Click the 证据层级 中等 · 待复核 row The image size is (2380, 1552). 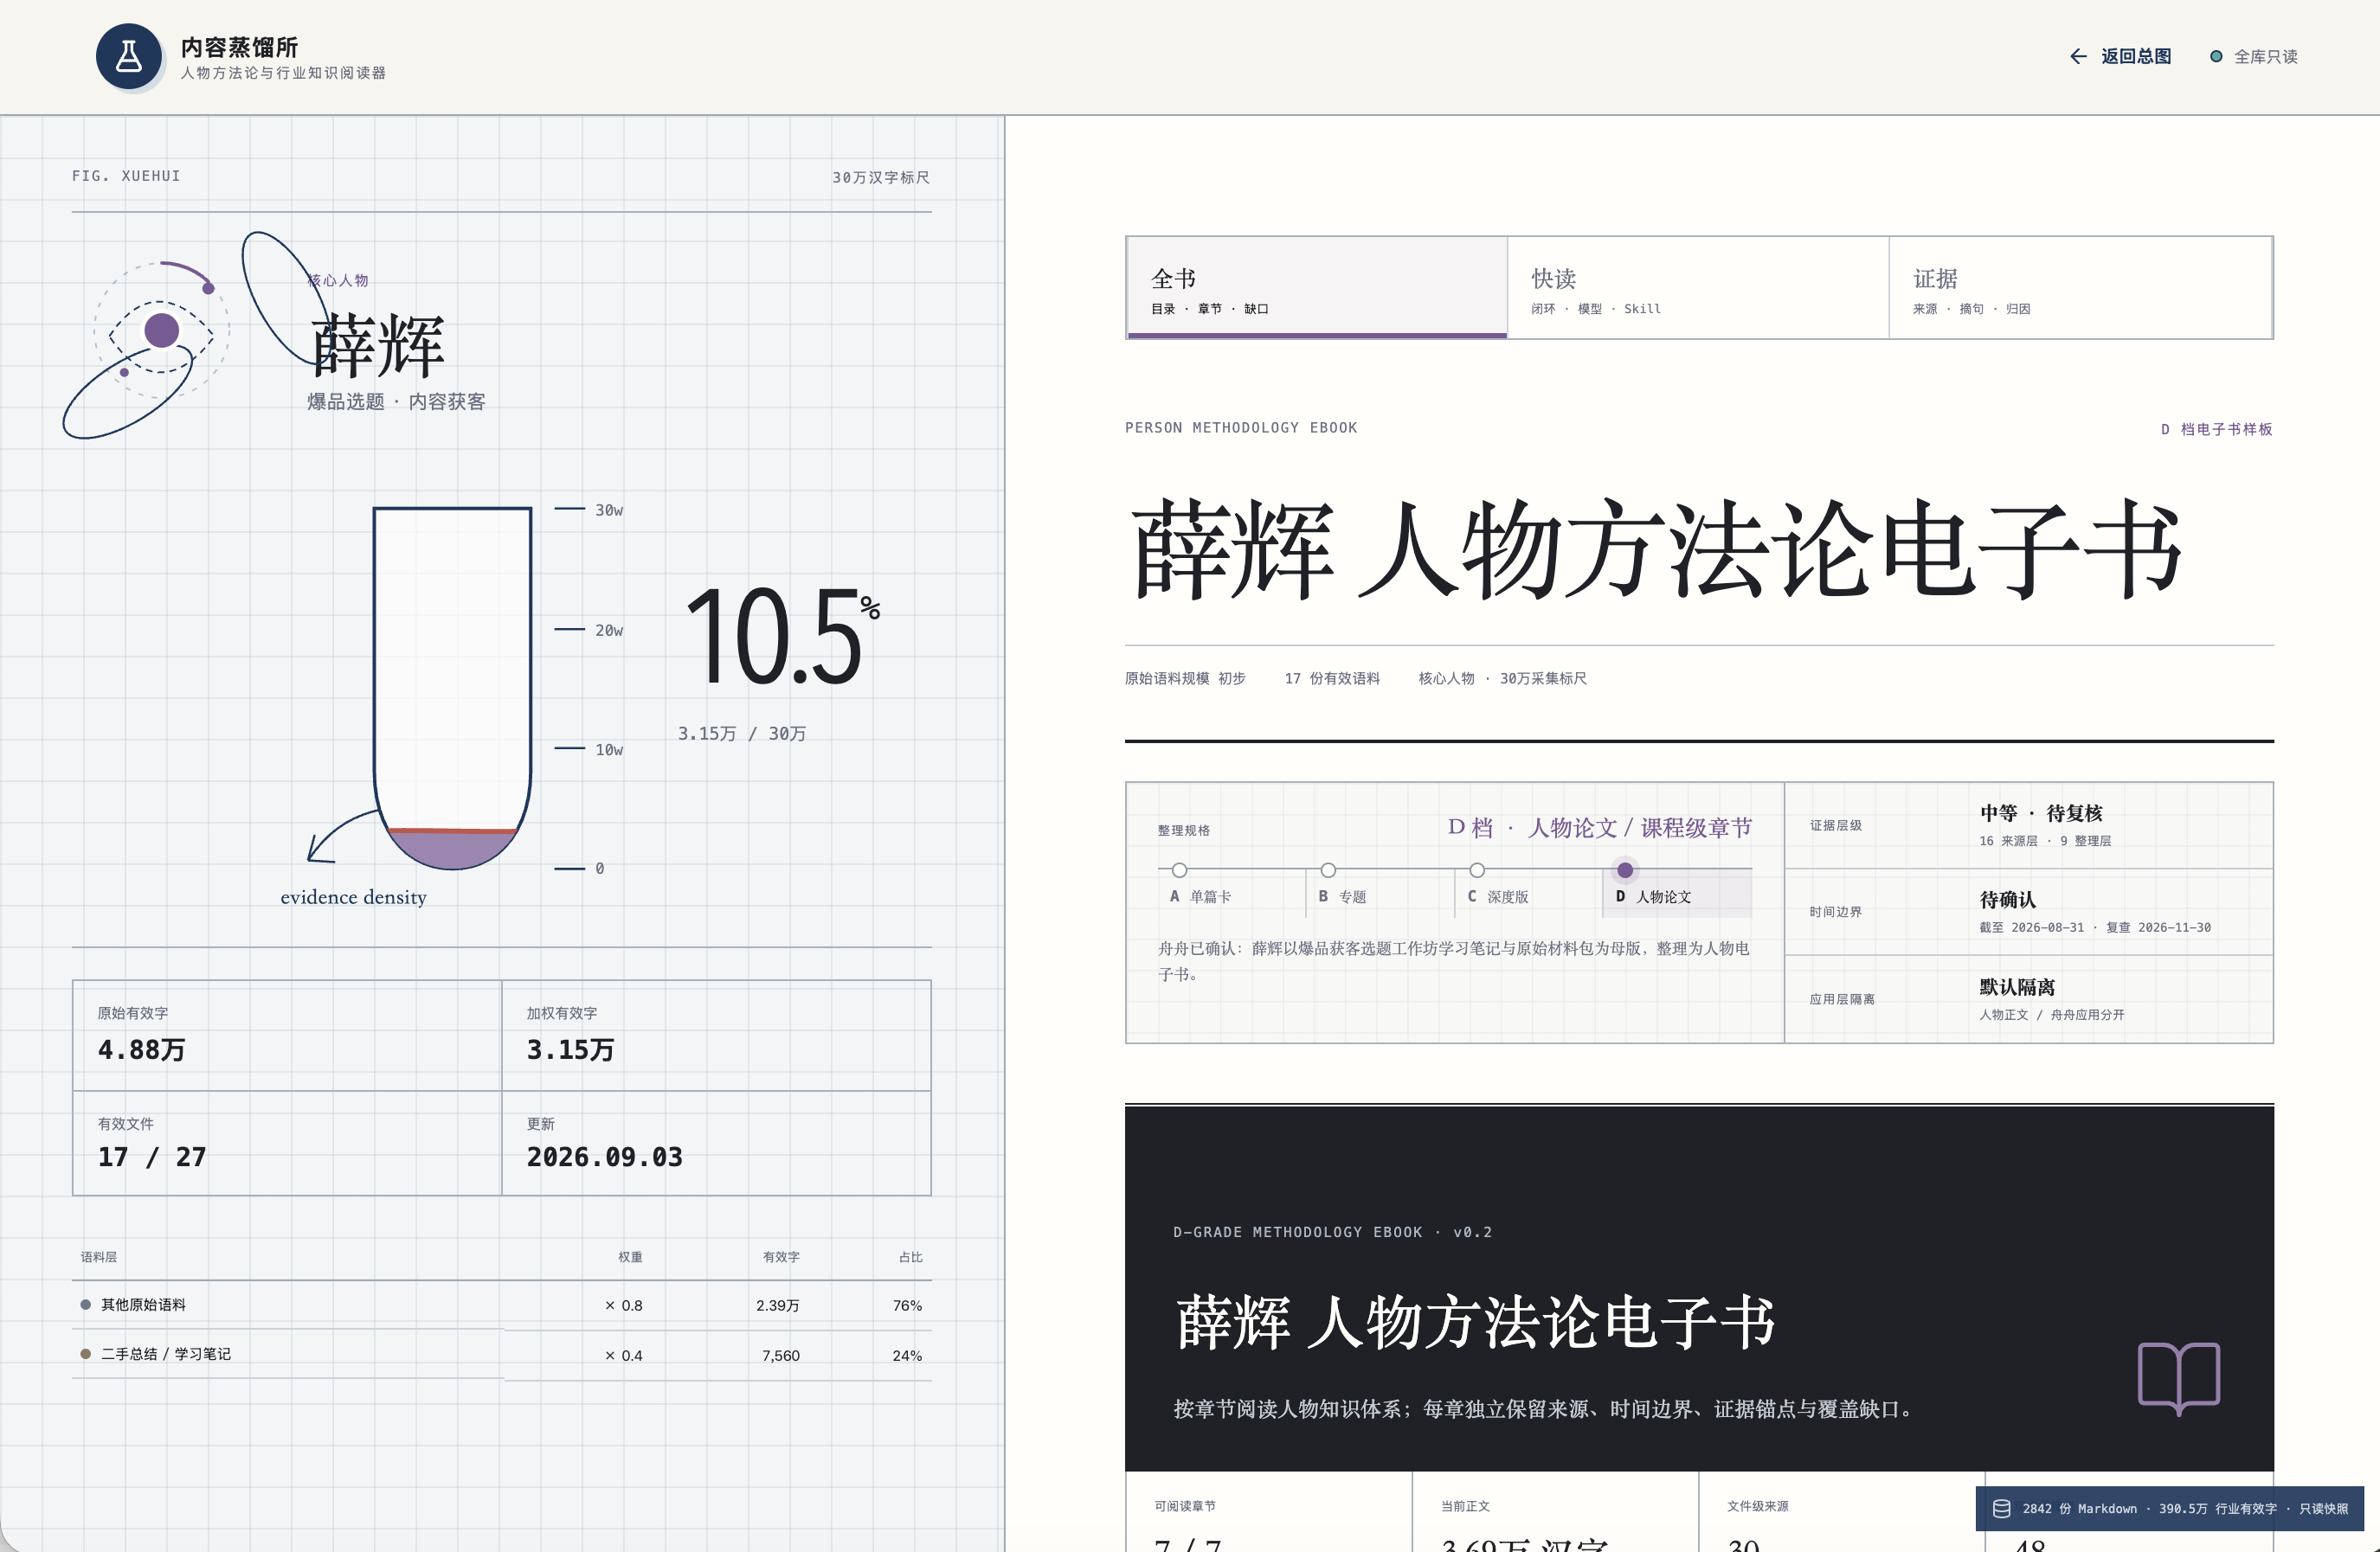click(x=2029, y=825)
